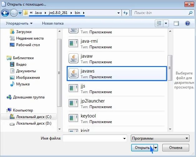Refresh the folder view with the arrows icon
Image resolution: width=196 pixels, height=157 pixels.
coord(126,13)
